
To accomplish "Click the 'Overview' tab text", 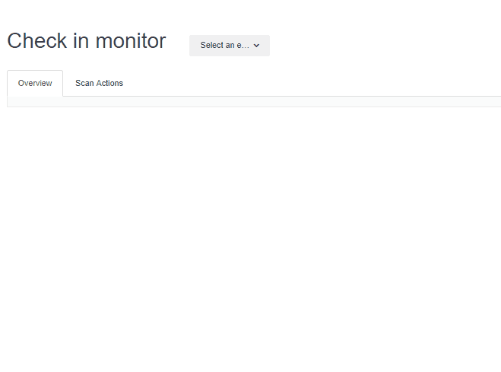I will coord(35,83).
